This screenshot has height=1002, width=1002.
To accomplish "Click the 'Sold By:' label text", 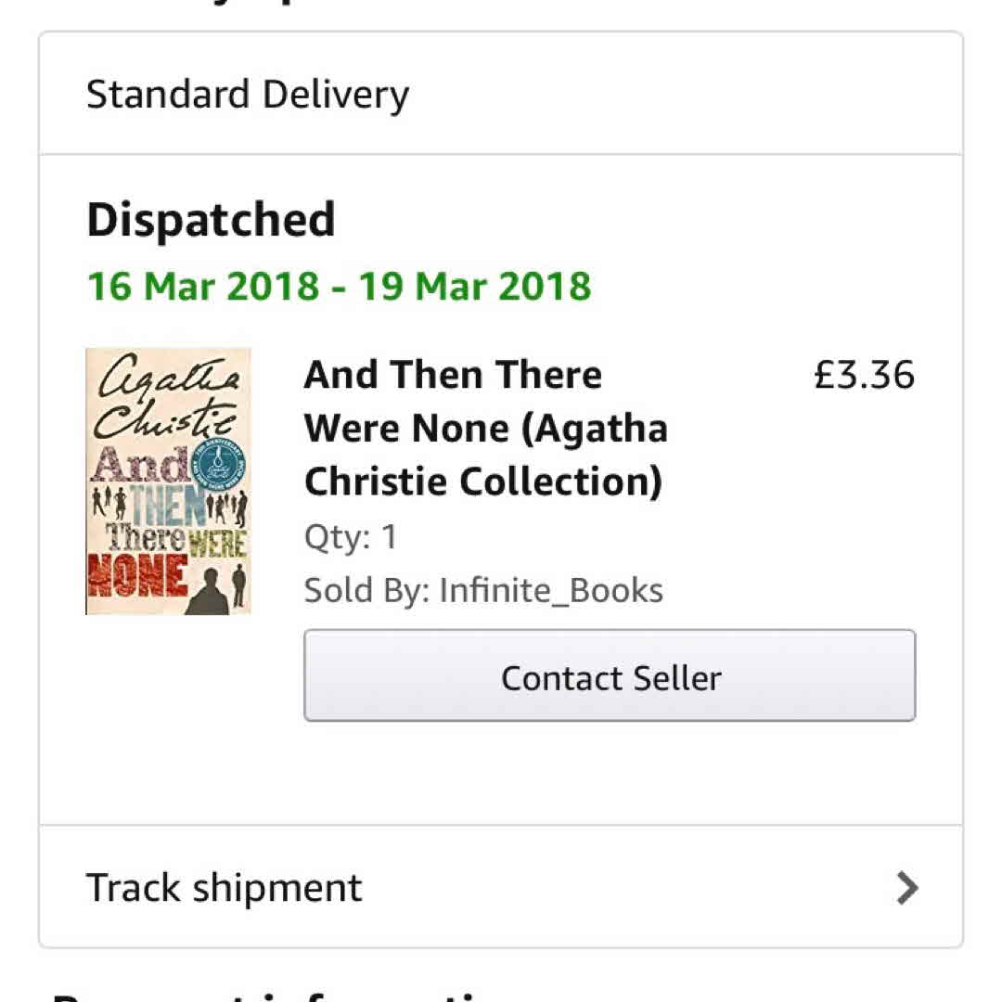I will [366, 590].
